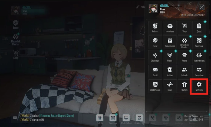Image resolution: width=211 pixels, height=127 pixels.
Task: Select the Commission calendar tile
Action: coord(170,42)
